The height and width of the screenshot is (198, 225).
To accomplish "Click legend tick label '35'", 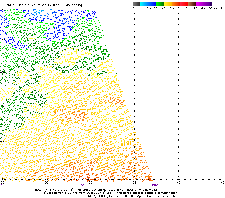I will tap(187, 8).
